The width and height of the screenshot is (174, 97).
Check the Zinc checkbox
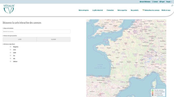(10, 56)
